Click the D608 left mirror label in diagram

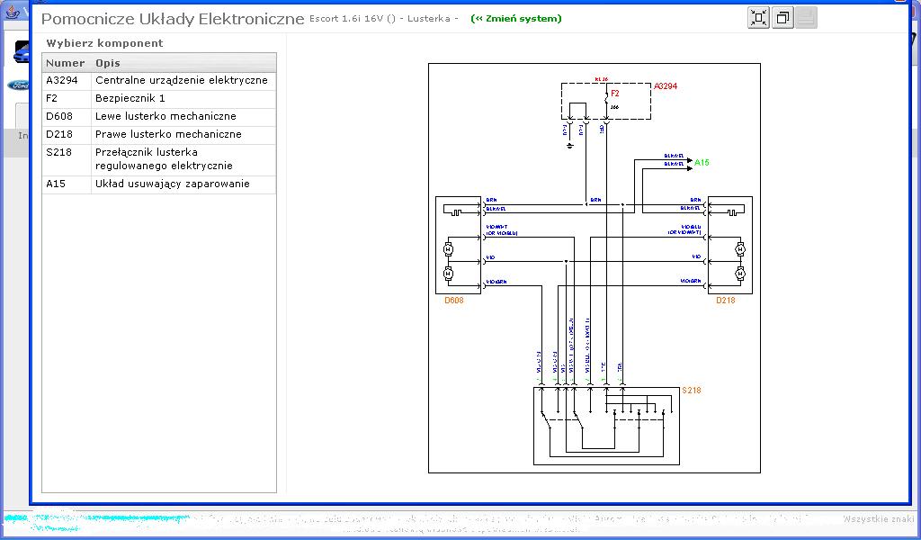(453, 301)
